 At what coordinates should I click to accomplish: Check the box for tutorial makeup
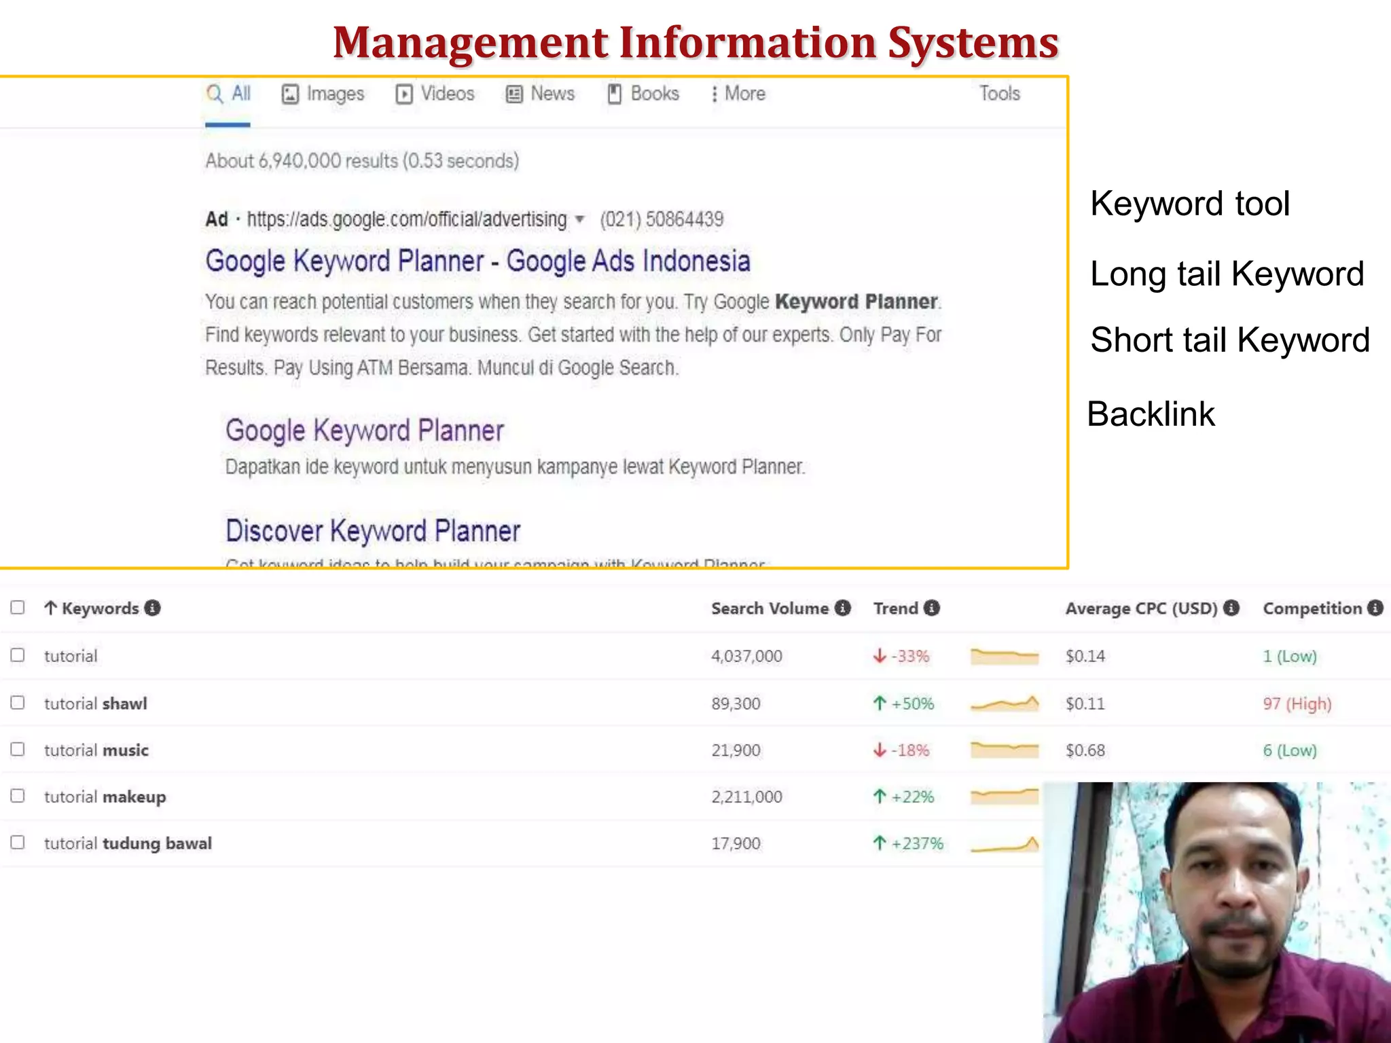(x=18, y=795)
